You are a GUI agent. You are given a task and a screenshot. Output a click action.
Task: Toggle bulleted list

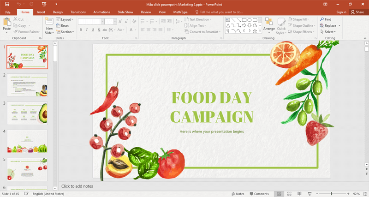pyautogui.click(x=143, y=21)
